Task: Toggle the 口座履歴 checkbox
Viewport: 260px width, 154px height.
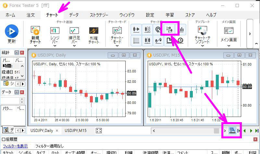Action: tap(4, 139)
